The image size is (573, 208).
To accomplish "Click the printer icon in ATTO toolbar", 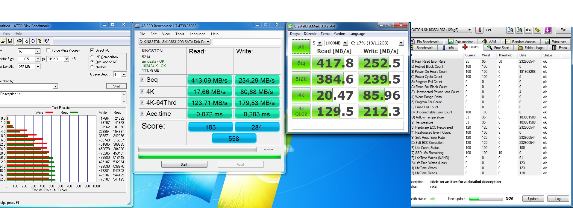I will 19,41.
